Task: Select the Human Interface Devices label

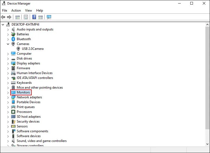Action: (x=35, y=73)
